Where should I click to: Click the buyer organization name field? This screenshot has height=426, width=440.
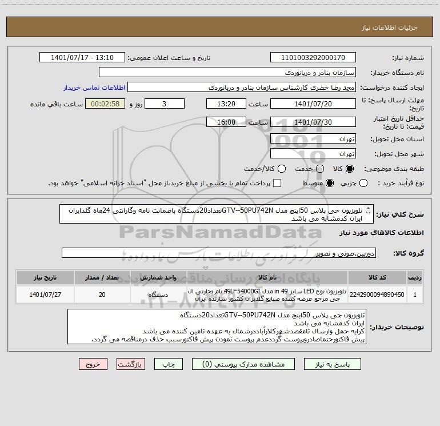tap(227, 73)
